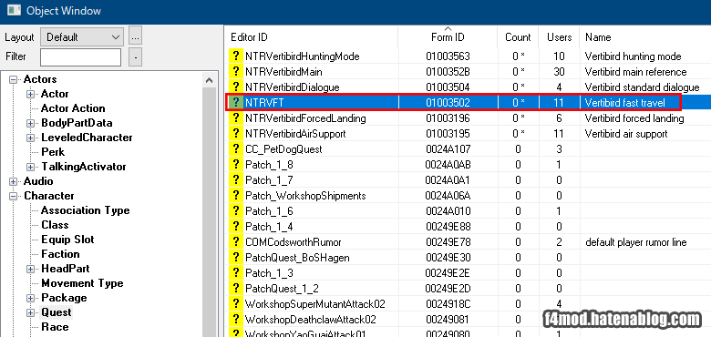The image size is (711, 337).
Task: Sort by the Name column header
Action: 645,37
